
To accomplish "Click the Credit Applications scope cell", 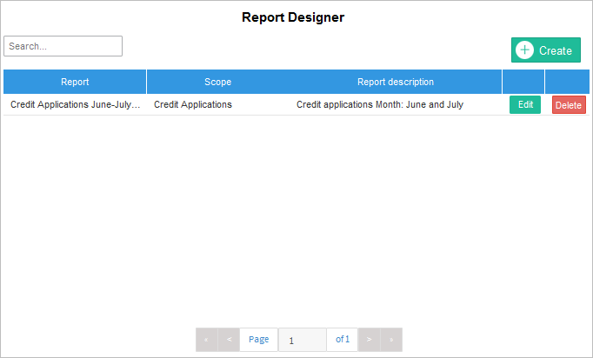I will [193, 104].
